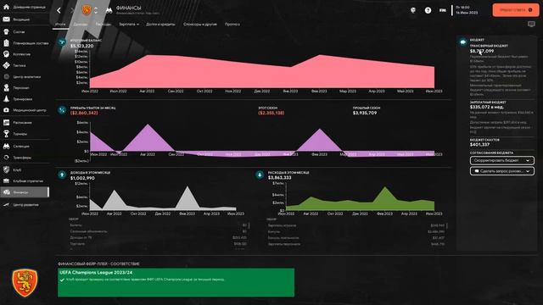Open the Home page (Домашняя страница) sidebar item

(25, 7)
